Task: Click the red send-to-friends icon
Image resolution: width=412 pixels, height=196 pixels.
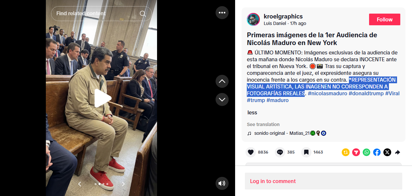Action: (356, 152)
